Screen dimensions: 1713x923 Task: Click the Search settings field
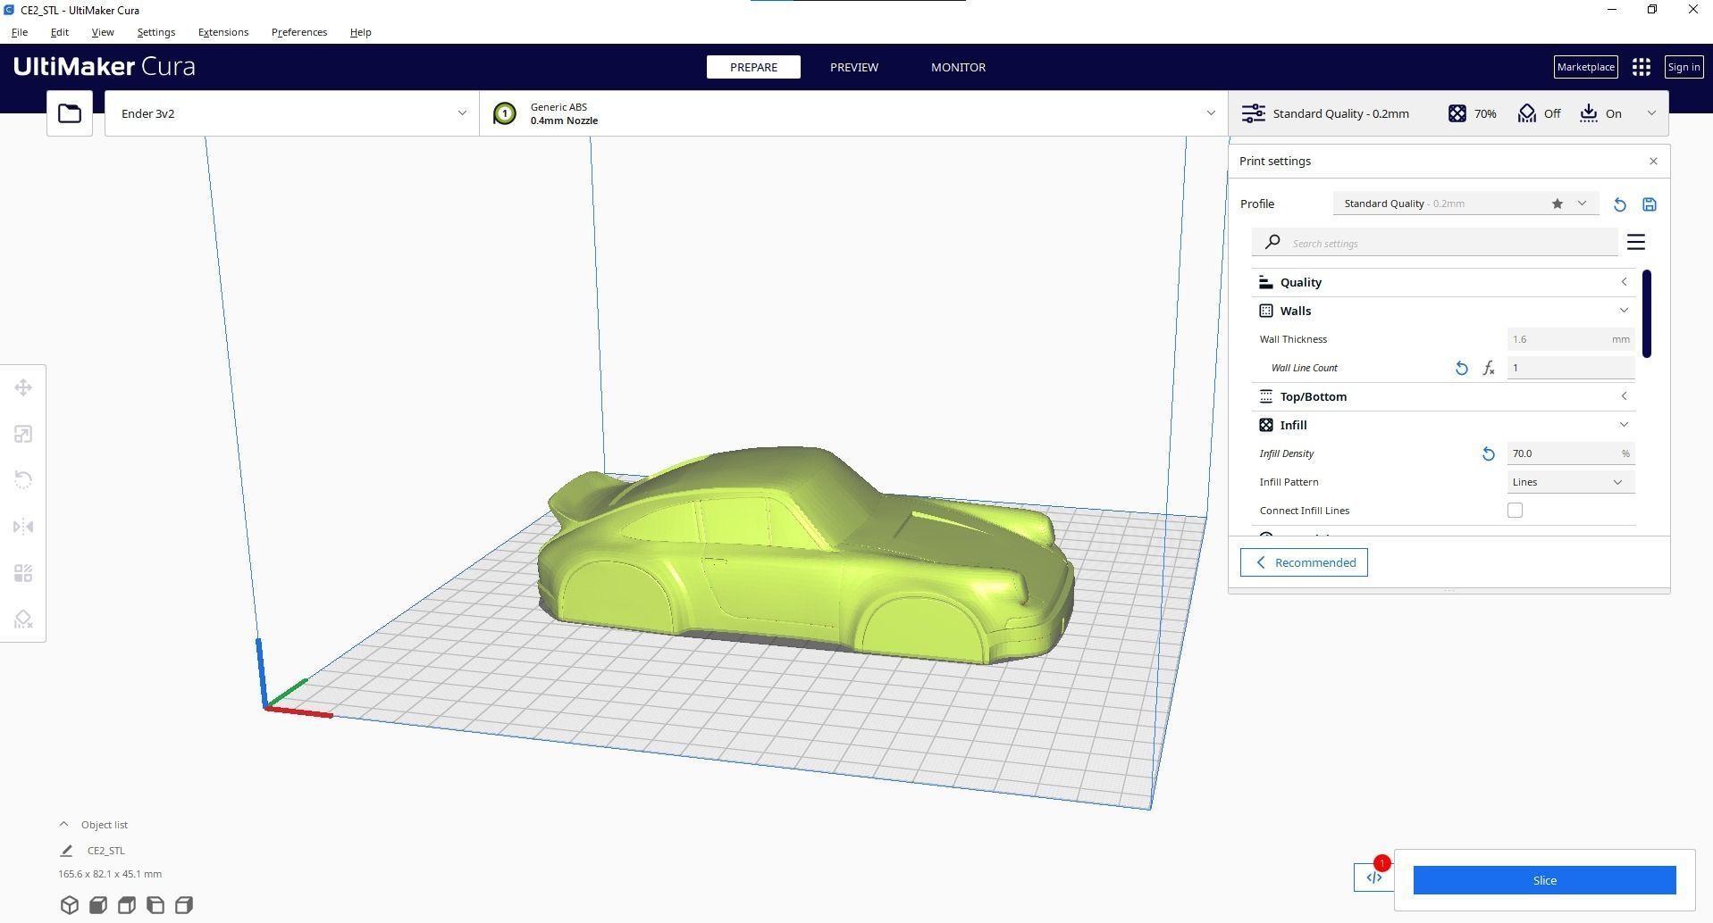(1434, 242)
